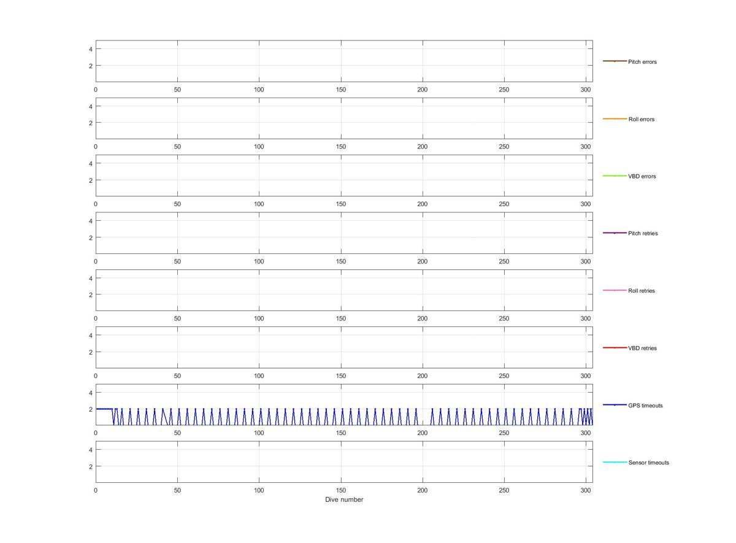
Task: Click the VBD errors legend label
Action: point(642,176)
